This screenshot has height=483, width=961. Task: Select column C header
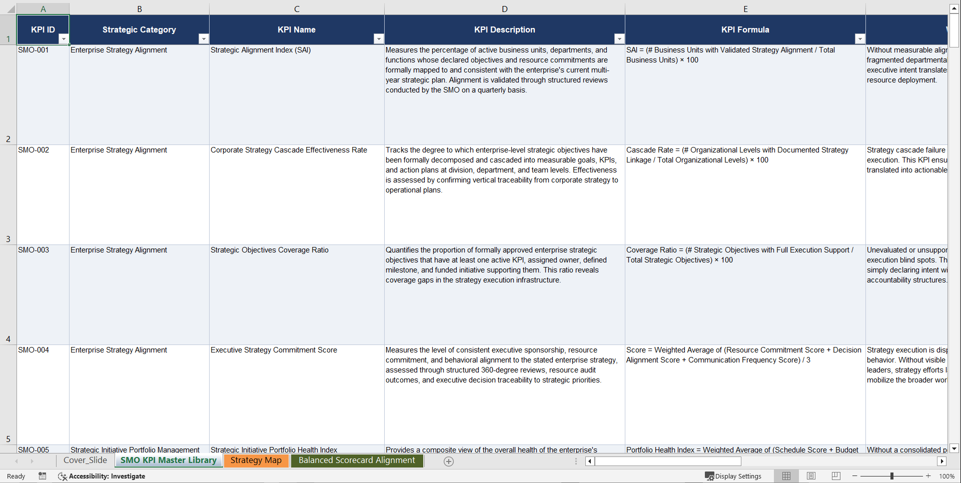(x=297, y=9)
